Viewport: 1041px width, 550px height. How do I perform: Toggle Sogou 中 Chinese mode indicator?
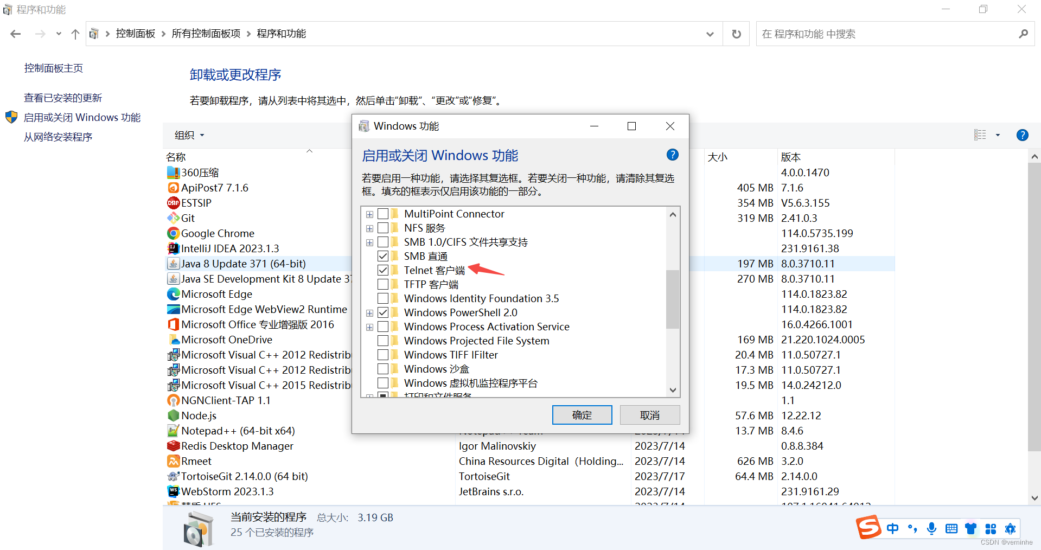click(x=892, y=528)
